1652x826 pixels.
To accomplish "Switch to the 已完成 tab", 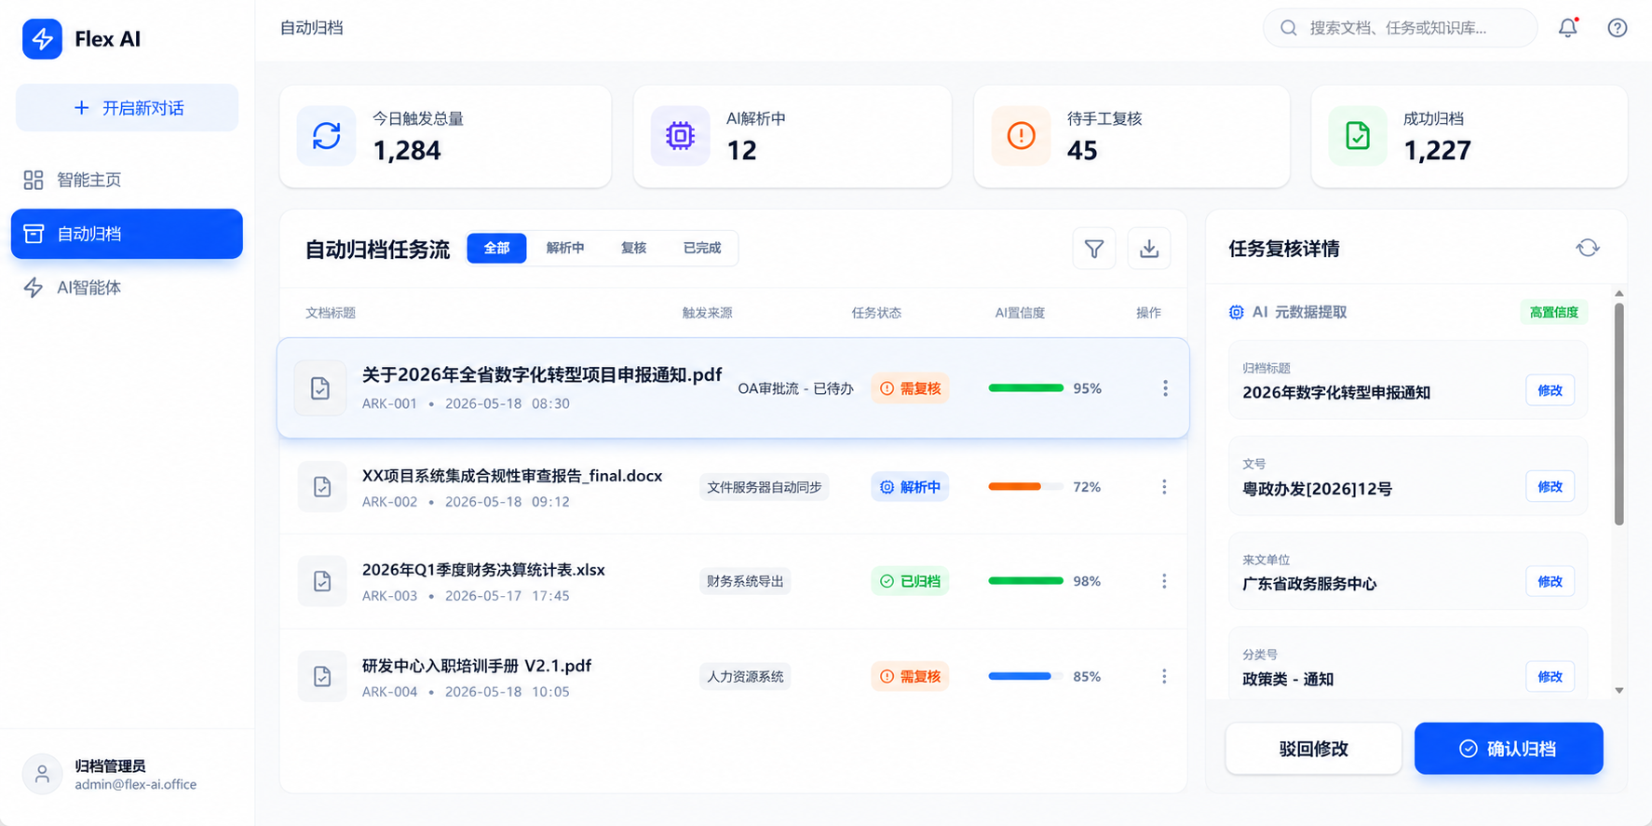I will 702,248.
